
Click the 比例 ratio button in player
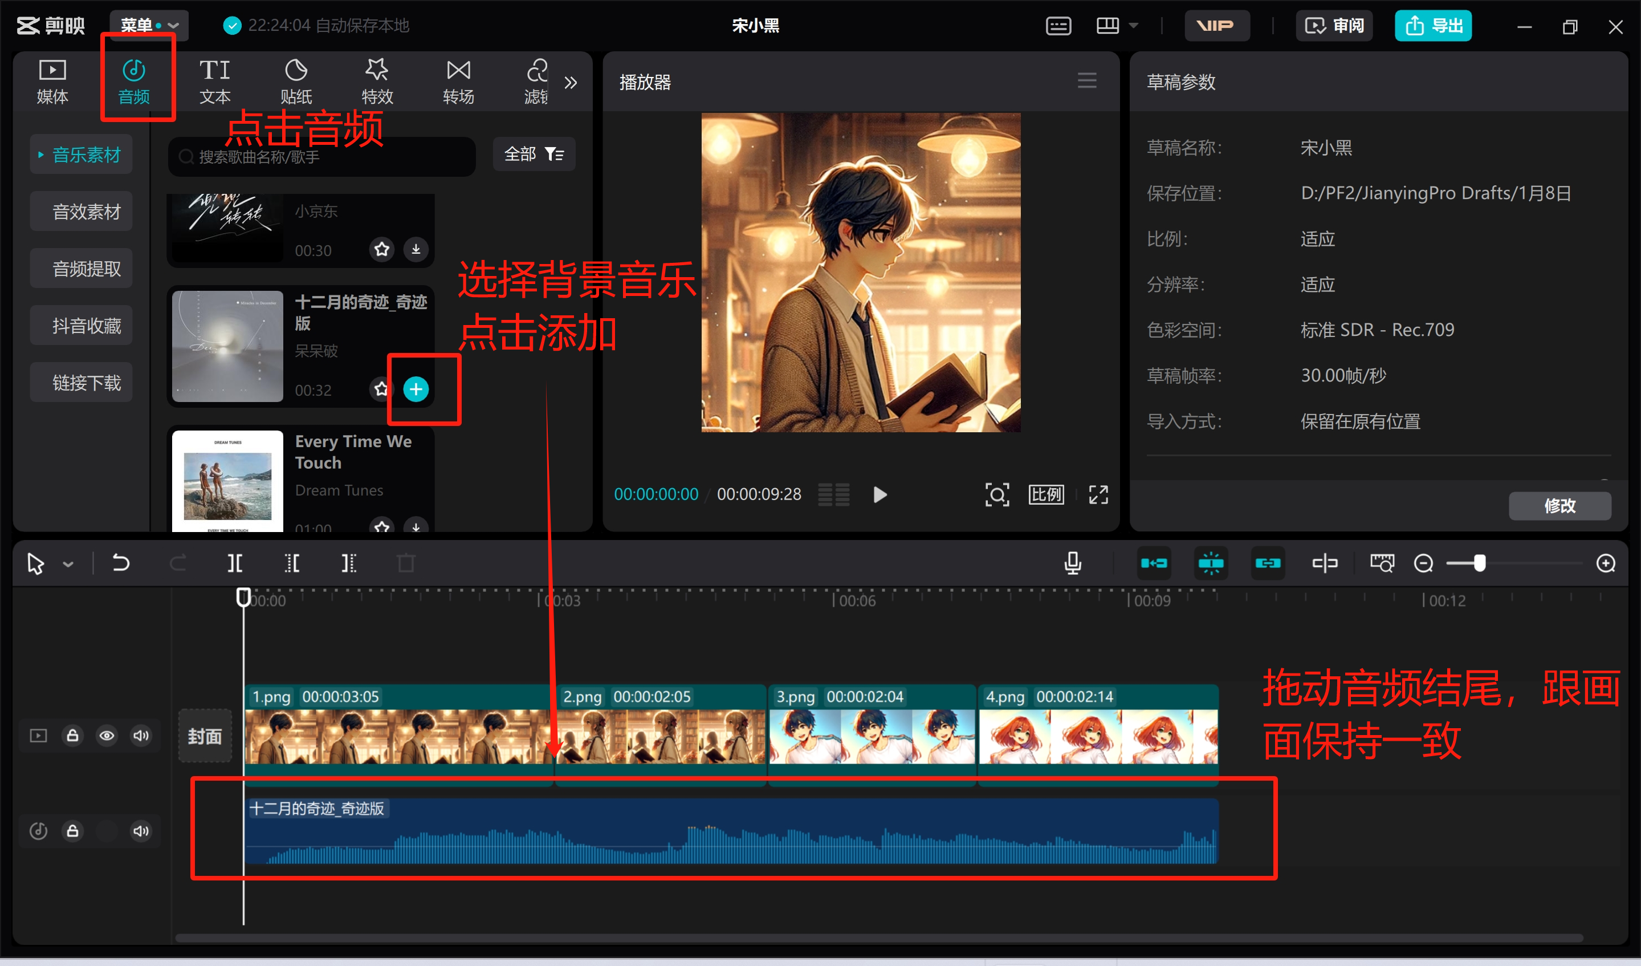(1047, 495)
